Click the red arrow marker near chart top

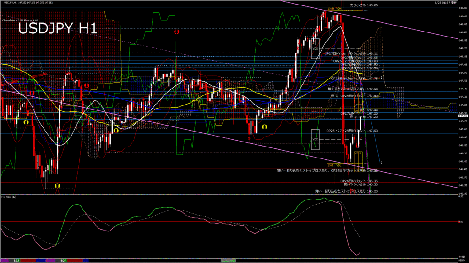[177, 32]
